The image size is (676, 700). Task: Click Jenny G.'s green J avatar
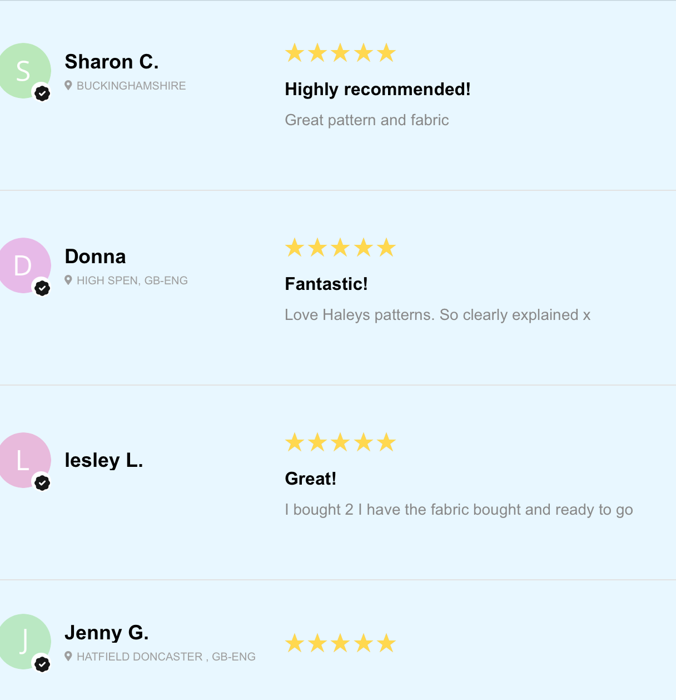22,641
